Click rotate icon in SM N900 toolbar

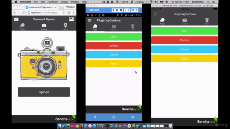click(133, 10)
